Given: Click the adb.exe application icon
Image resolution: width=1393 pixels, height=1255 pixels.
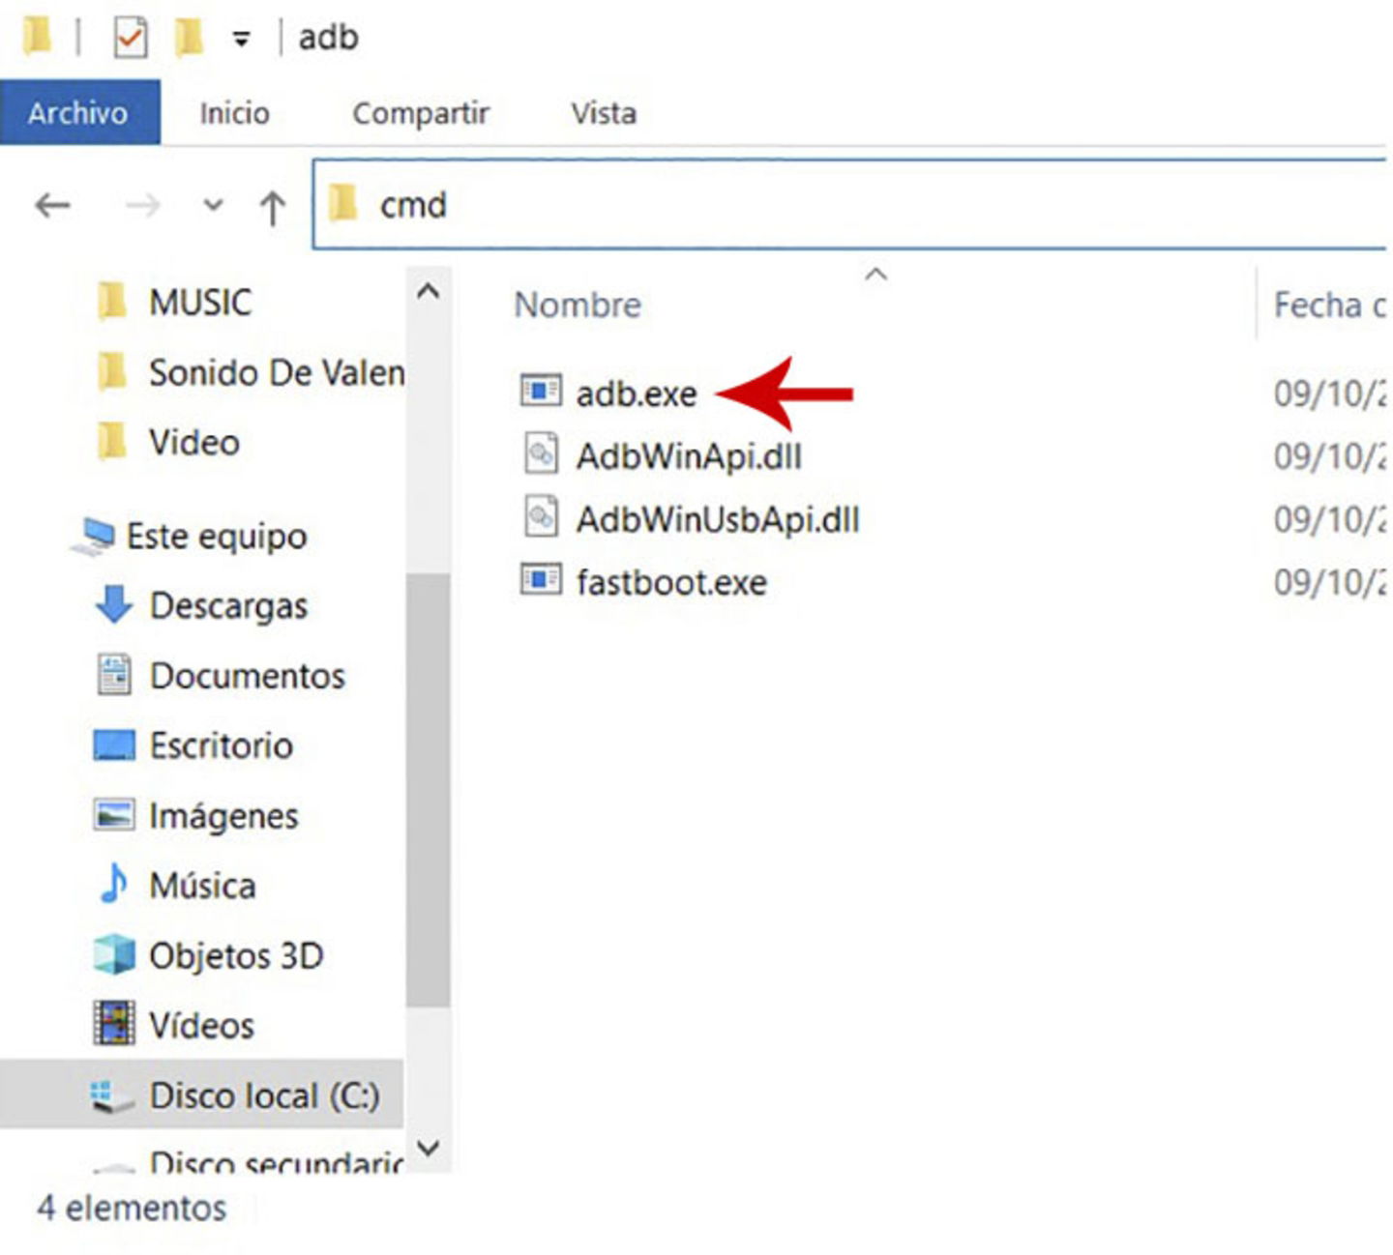Looking at the screenshot, I should [x=541, y=391].
